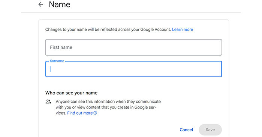The image size is (262, 137).
Task: Click the people icon beside visibility info
Action: pos(48,102)
